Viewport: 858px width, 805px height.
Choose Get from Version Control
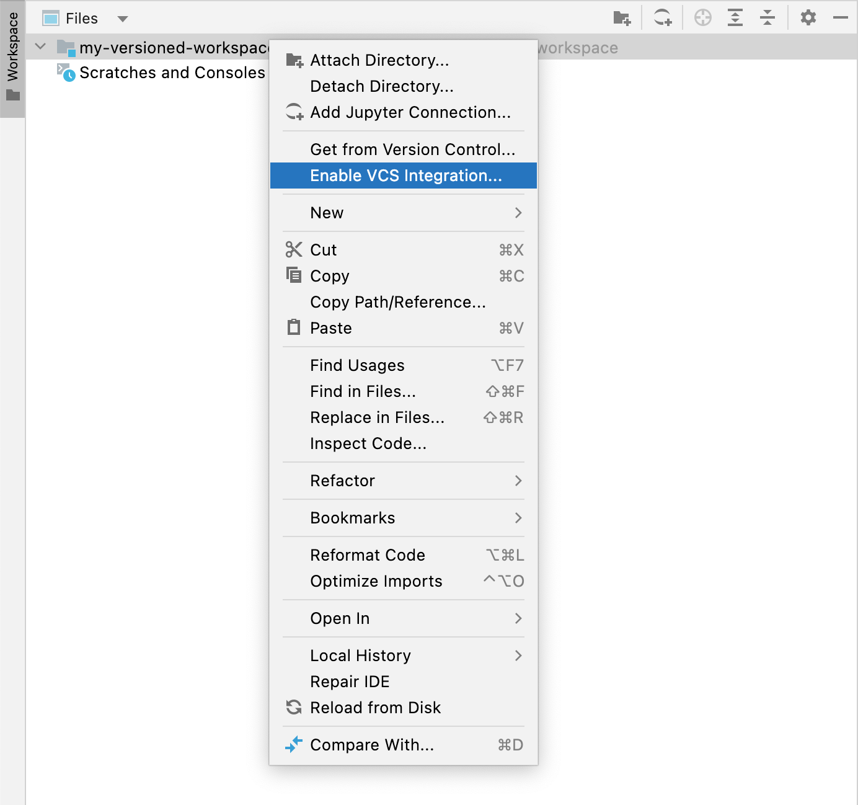(412, 149)
